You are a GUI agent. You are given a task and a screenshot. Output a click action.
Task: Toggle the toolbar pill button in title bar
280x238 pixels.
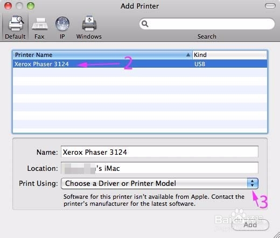click(270, 6)
